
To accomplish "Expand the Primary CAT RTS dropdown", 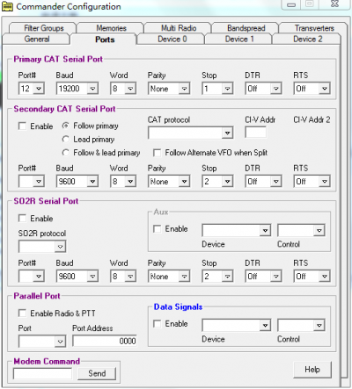I will tap(312, 89).
